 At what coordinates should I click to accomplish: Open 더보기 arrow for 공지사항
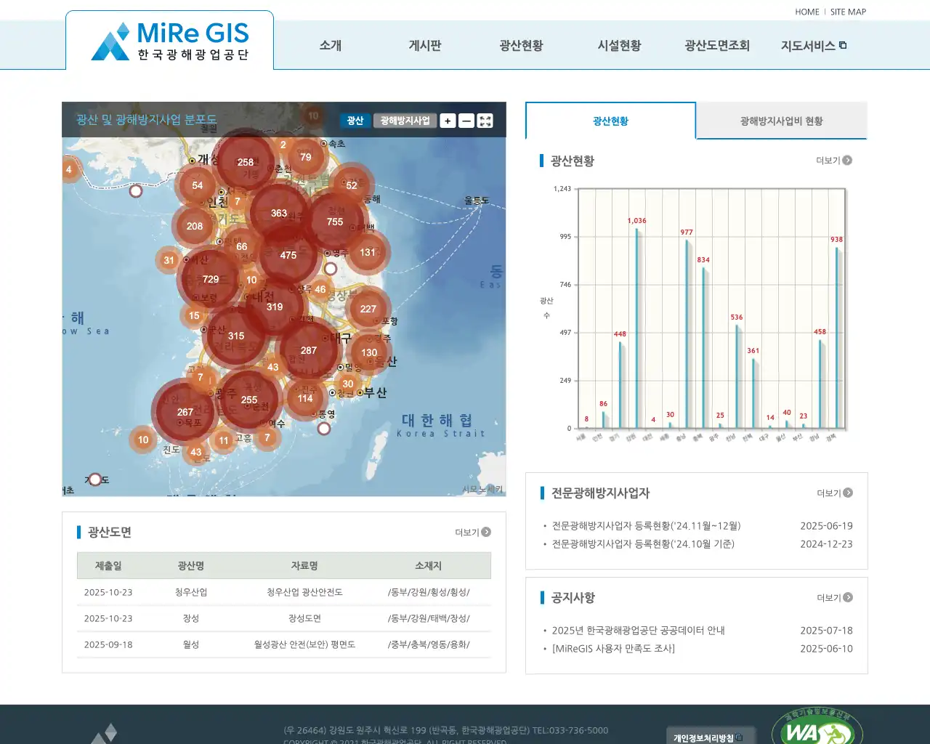(847, 598)
